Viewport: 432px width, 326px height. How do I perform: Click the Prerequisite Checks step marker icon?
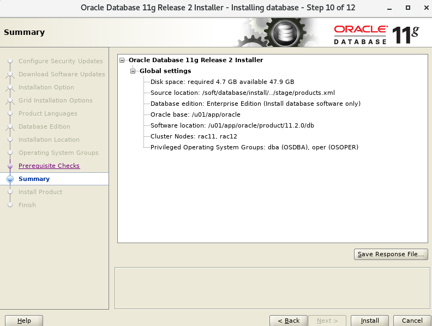10,166
